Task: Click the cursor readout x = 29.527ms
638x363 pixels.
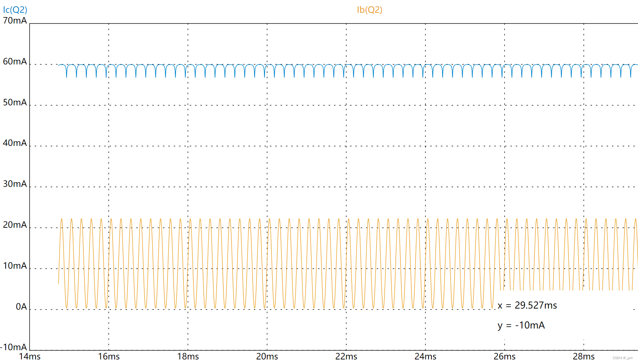Action: coord(527,306)
